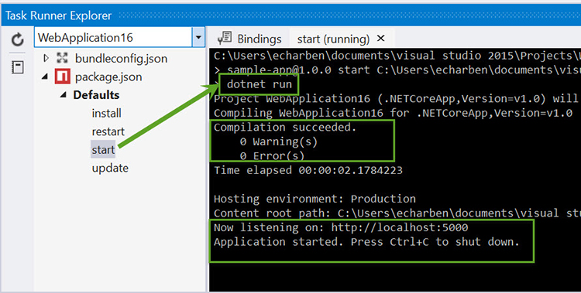Viewport: 581px width, 293px height.
Task: Close the start (running) tab
Action: click(380, 38)
